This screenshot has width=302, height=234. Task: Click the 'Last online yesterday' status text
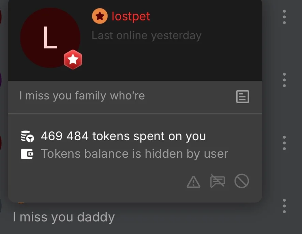point(146,36)
